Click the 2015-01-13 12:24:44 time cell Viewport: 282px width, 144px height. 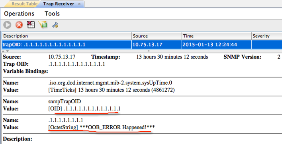[217, 44]
